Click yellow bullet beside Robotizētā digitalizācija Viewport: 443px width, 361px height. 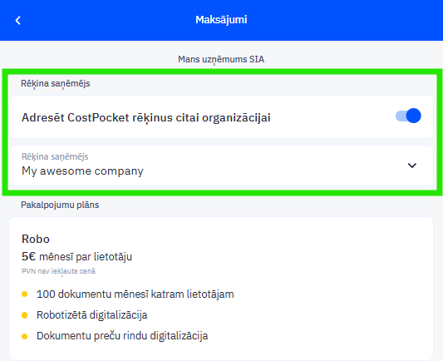point(25,315)
